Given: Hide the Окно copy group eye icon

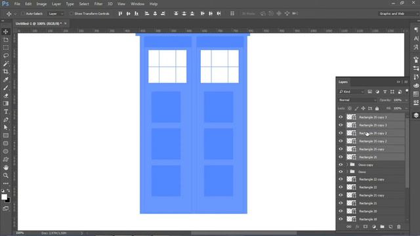Looking at the screenshot, I should 341,165.
